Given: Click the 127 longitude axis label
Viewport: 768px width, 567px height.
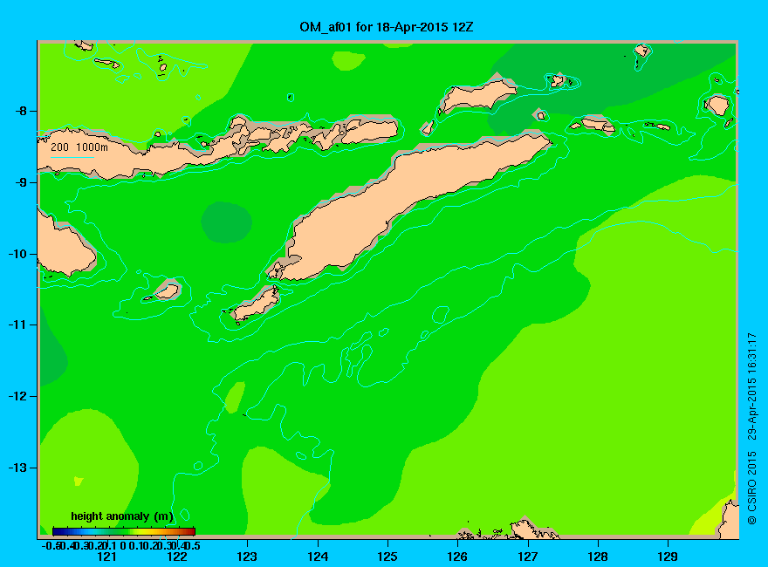Looking at the screenshot, I should click(x=527, y=557).
